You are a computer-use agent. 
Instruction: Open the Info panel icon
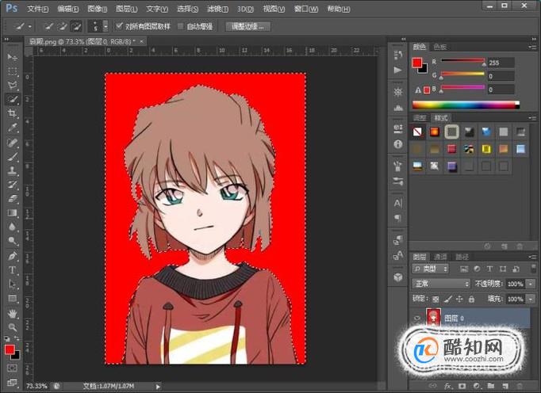[397, 144]
